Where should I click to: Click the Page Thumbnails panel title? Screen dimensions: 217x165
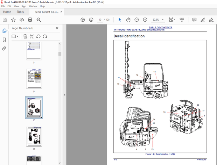coord(22,28)
